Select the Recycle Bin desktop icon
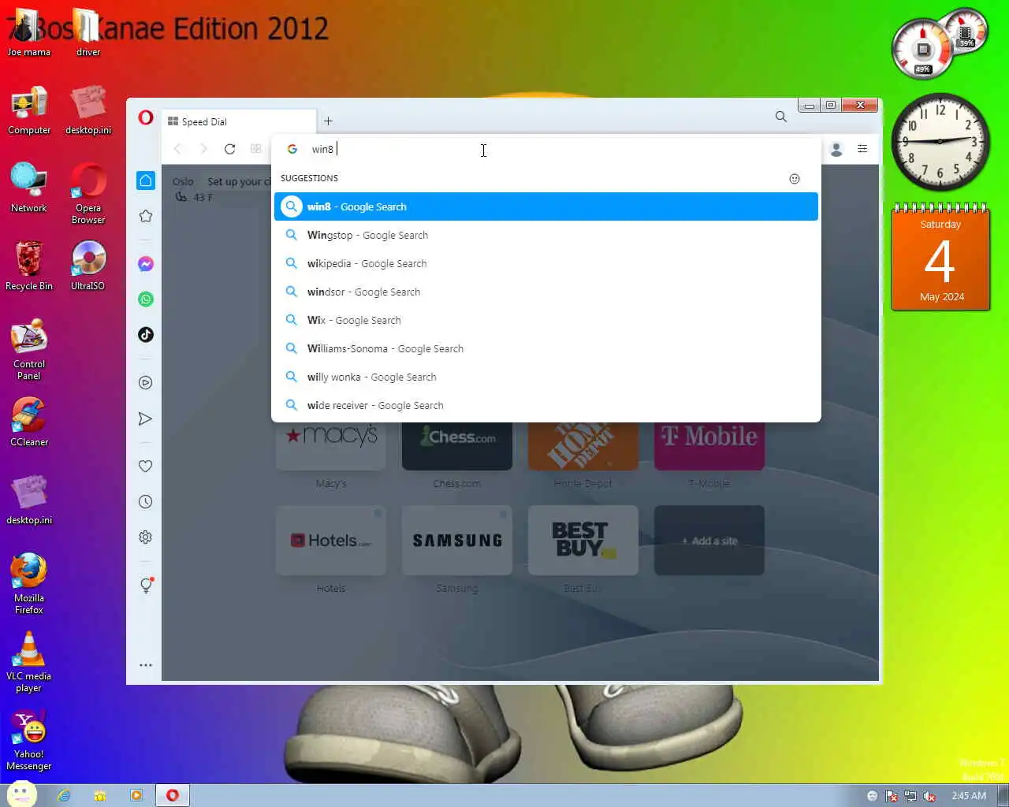 (x=29, y=266)
